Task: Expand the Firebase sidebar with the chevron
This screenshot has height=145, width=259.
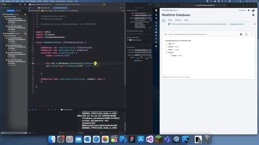Action: tap(156, 51)
